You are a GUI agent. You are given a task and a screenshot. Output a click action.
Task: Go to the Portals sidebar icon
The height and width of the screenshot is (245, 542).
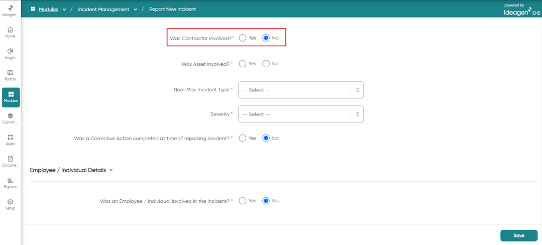(x=11, y=73)
